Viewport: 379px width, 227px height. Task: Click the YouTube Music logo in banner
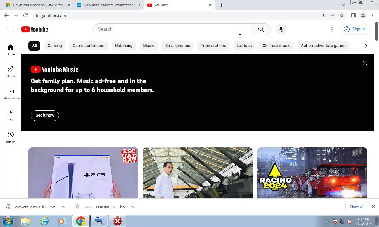click(54, 69)
